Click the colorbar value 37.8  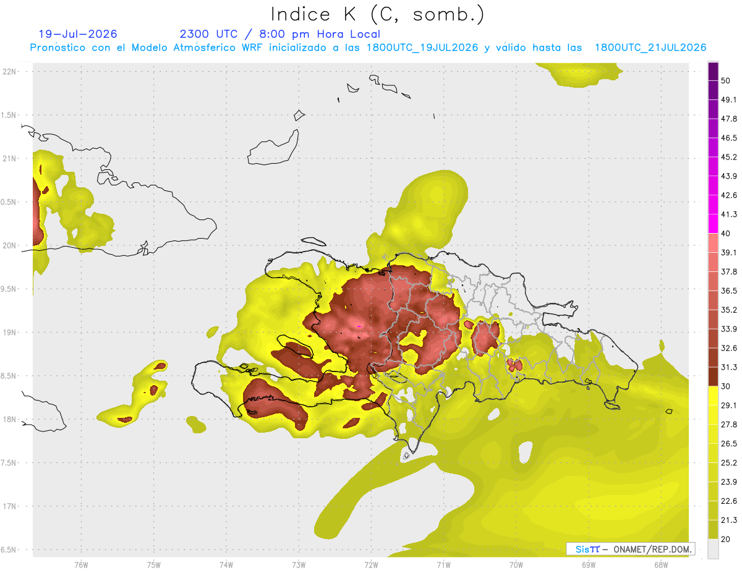pos(730,271)
